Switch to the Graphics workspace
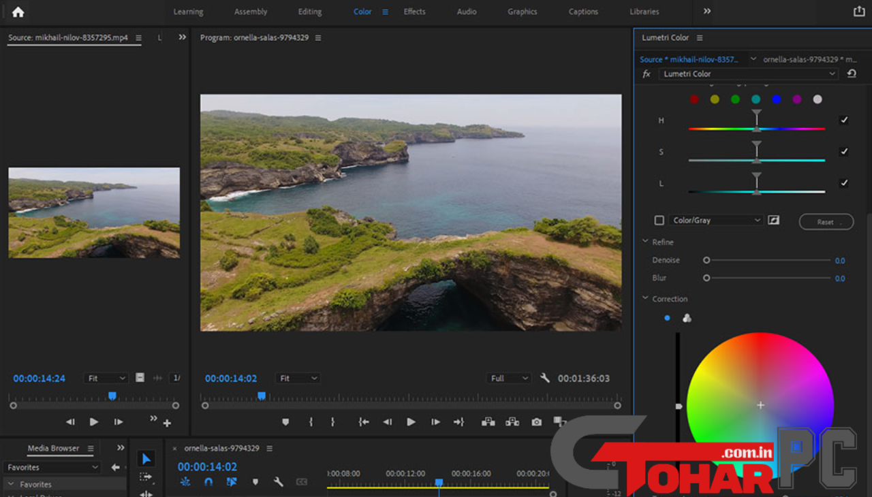The width and height of the screenshot is (872, 497). click(x=523, y=12)
